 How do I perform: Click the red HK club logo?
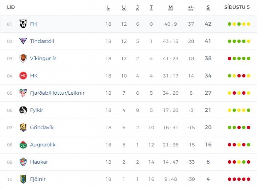click(x=23, y=76)
